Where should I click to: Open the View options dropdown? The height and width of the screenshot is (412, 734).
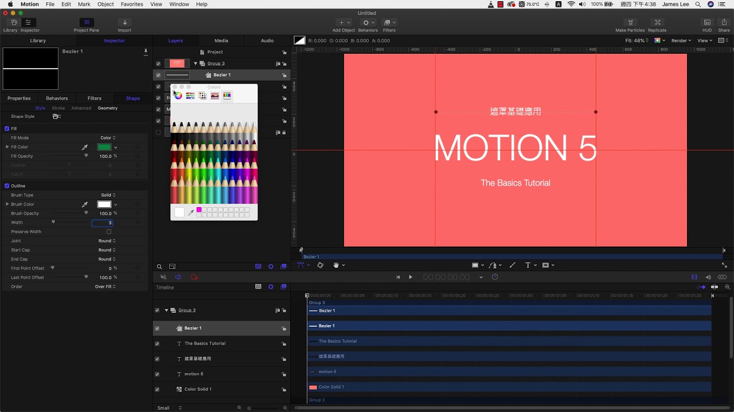tap(705, 41)
